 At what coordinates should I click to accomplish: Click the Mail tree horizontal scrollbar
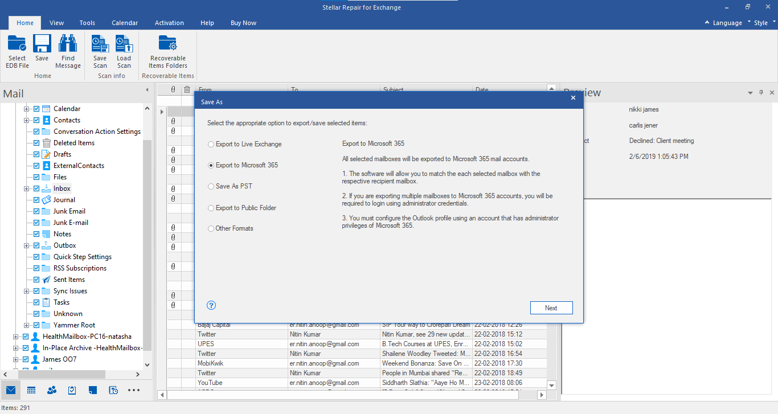pos(63,374)
